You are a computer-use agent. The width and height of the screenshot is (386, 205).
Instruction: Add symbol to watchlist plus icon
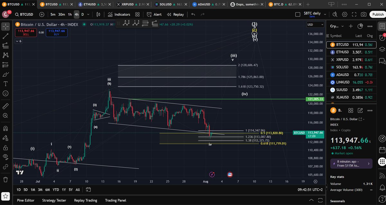[x=351, y=26]
